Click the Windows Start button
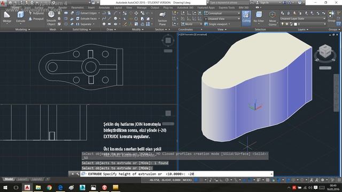 click(x=5, y=187)
